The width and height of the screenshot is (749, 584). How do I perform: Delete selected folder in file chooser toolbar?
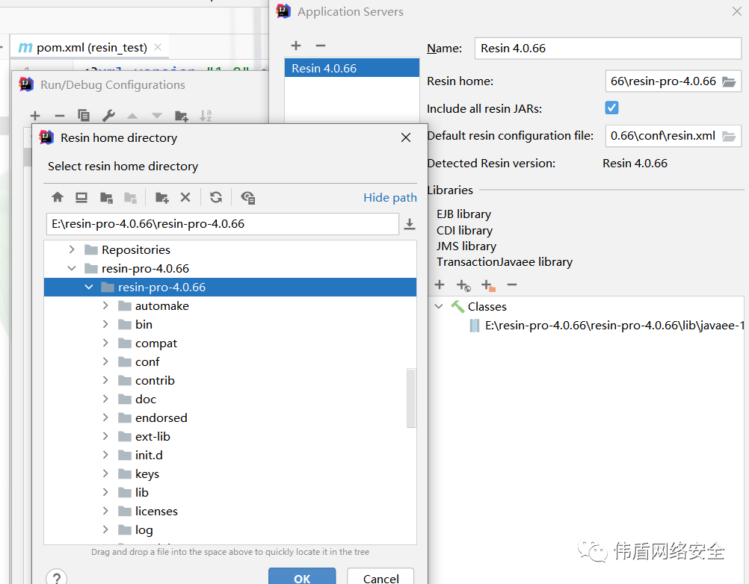coord(185,197)
